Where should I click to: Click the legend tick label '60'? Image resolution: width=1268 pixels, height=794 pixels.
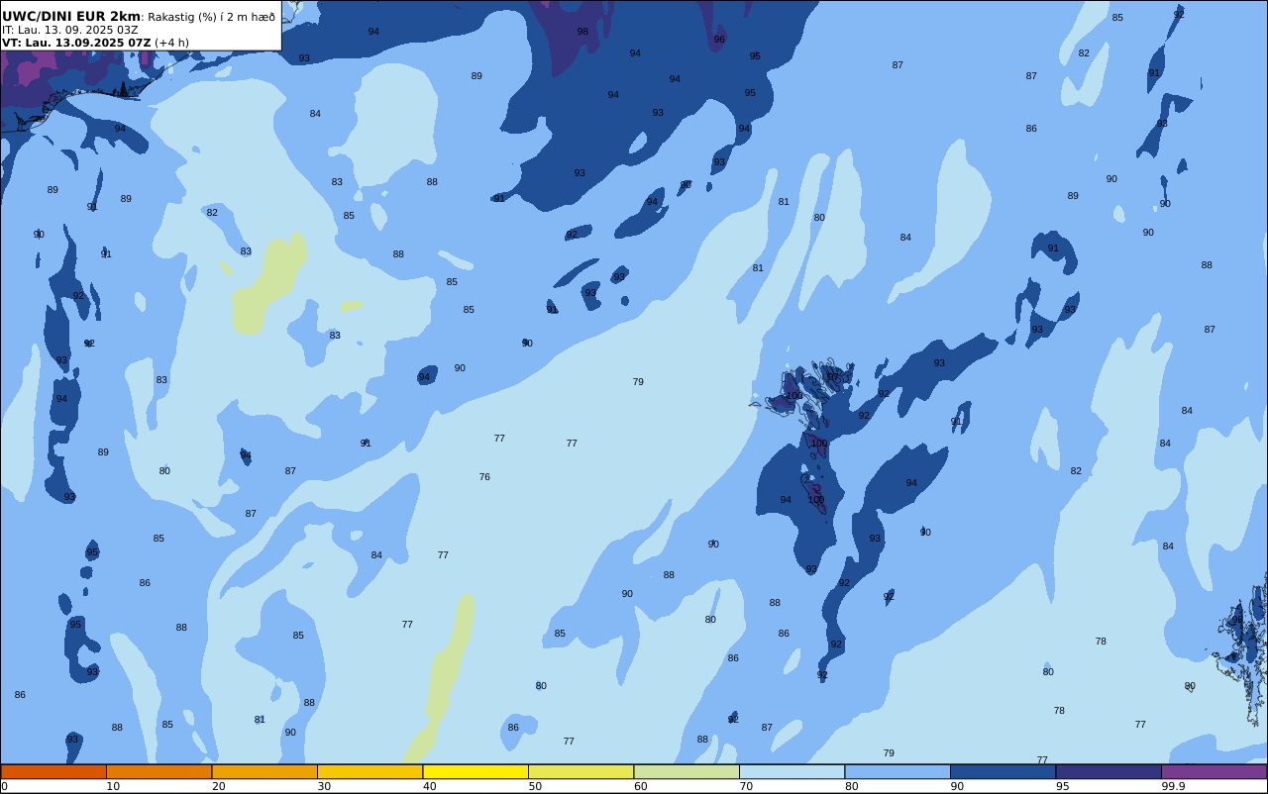[x=640, y=786]
